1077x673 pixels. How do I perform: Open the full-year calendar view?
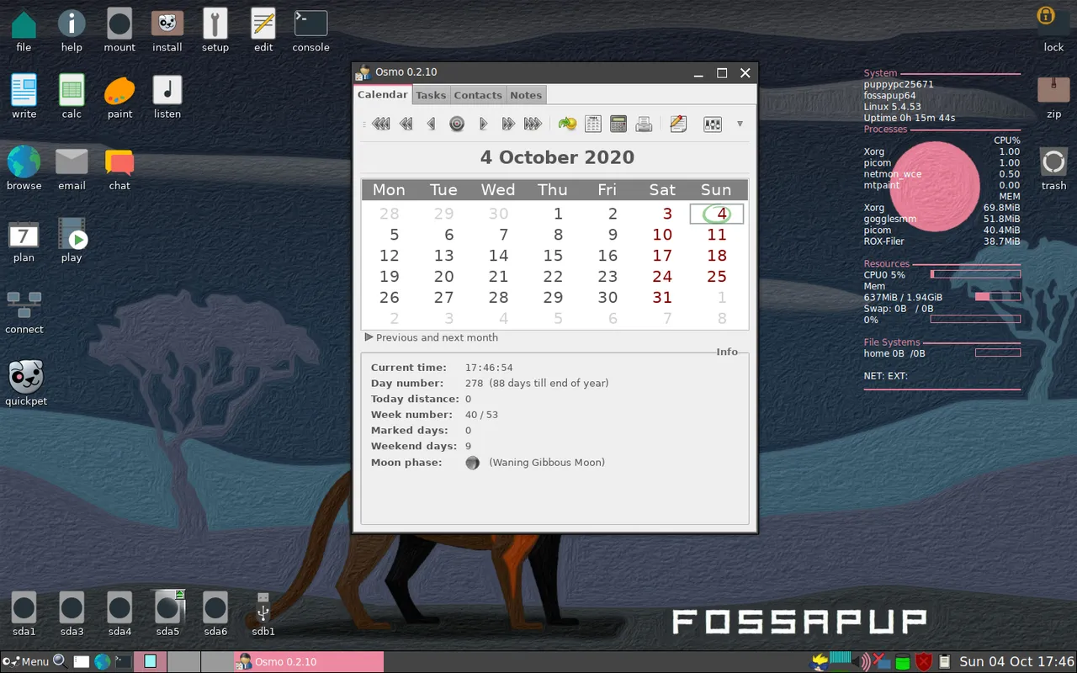593,124
